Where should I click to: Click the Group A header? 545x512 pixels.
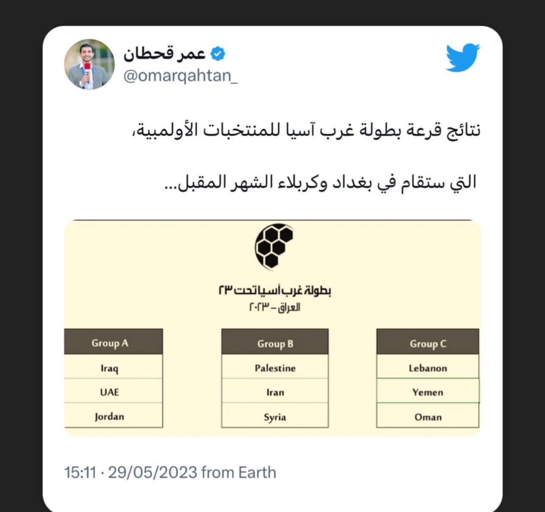pos(113,342)
